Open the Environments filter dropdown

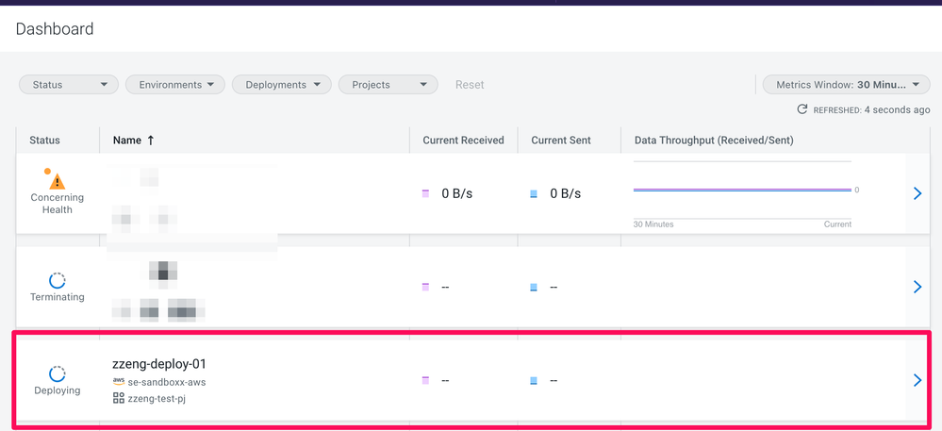174,85
